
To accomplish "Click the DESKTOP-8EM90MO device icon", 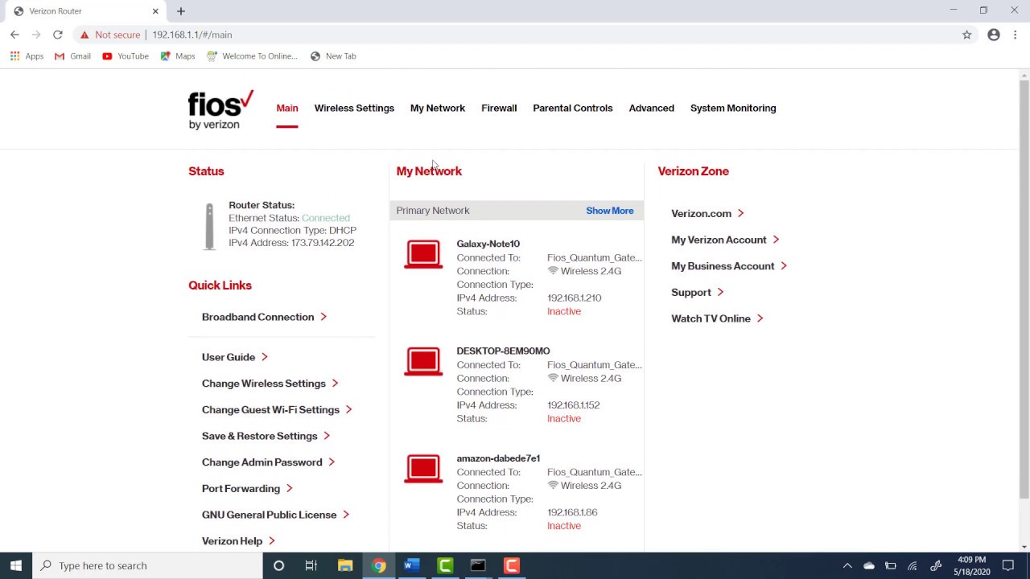I will coord(423,361).
